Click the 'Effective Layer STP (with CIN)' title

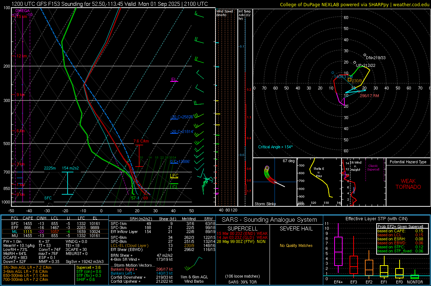point(376,219)
